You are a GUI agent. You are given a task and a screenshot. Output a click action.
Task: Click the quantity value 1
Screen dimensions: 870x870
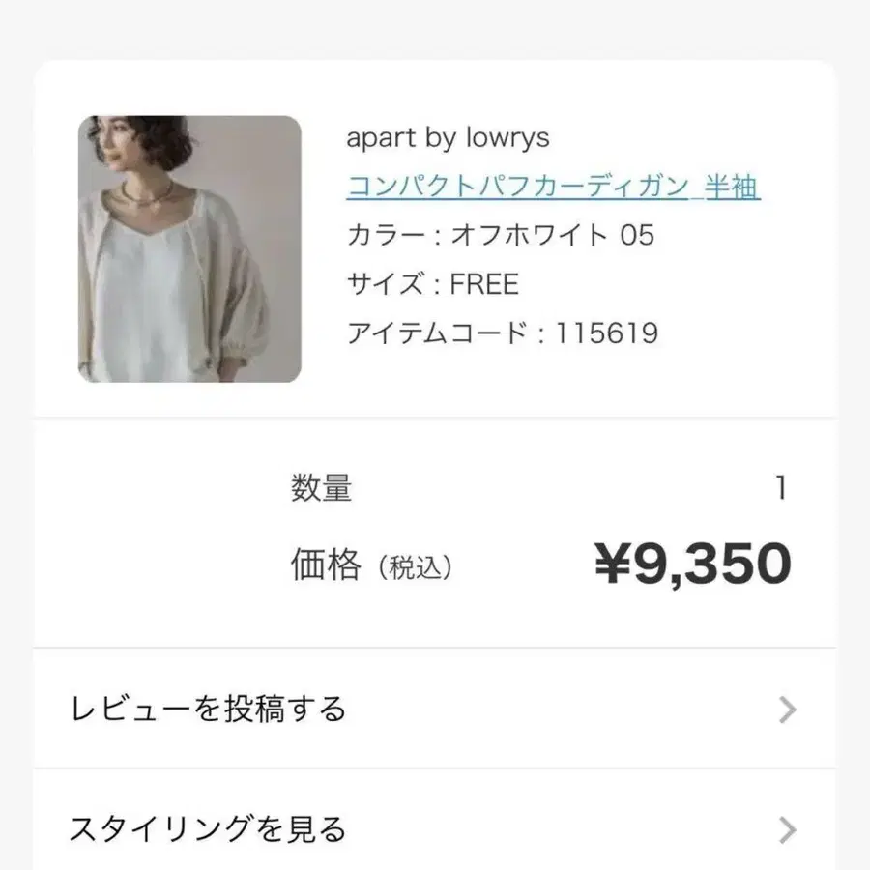point(781,488)
